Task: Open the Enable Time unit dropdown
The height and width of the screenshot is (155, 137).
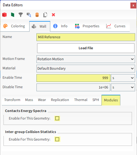Action: [x=123, y=78]
